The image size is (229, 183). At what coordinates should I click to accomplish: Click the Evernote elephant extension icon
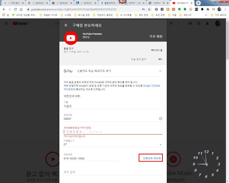179,9
